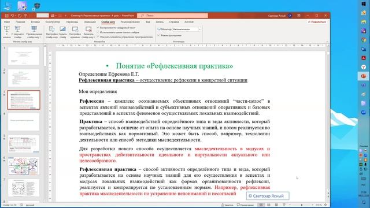Viewport: 370px width, 208px height.
Task: Click the start-from-beginning quick access icon
Action: (25, 16)
